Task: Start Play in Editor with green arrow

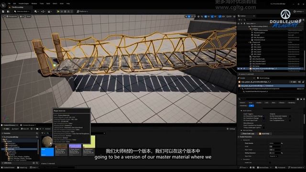Action: (x=58, y=11)
